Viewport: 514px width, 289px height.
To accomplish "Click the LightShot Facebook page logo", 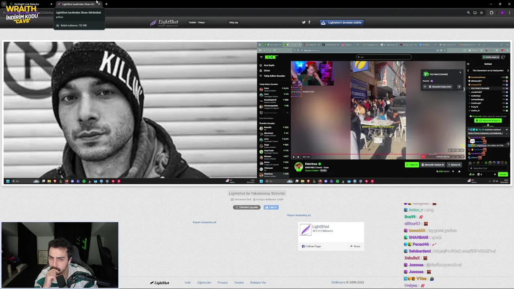I will (305, 229).
